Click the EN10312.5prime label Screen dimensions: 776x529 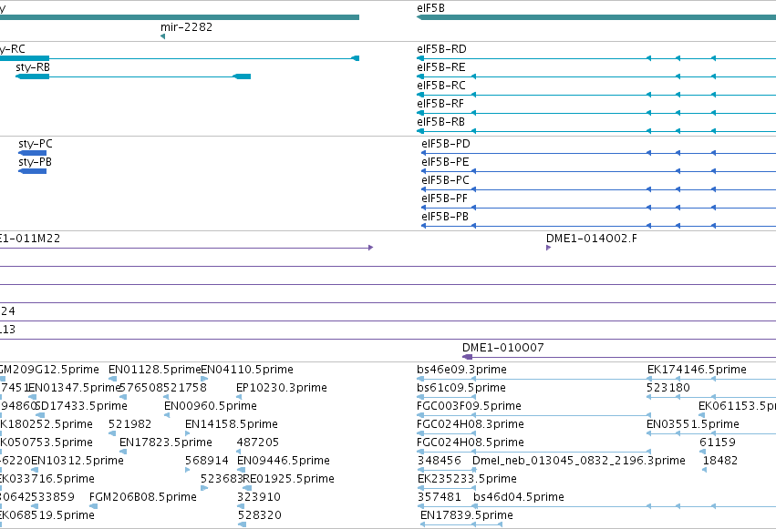point(78,461)
